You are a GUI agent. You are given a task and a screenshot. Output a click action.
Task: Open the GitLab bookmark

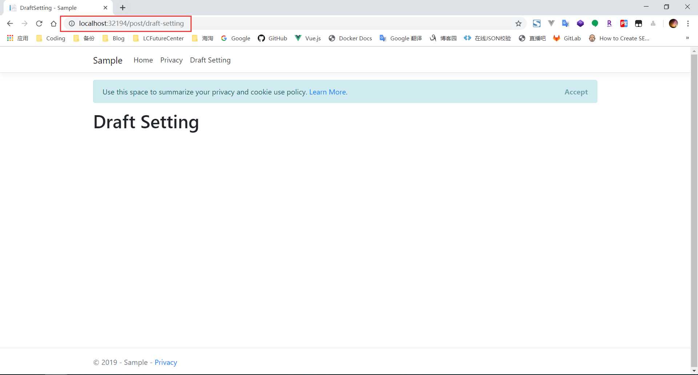click(x=567, y=38)
